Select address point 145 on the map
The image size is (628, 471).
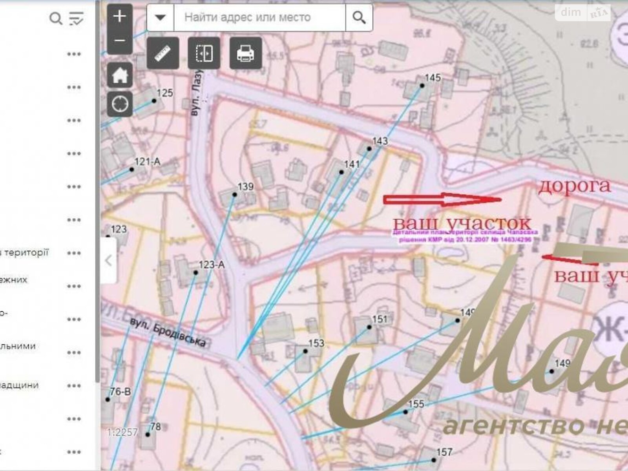(x=422, y=85)
